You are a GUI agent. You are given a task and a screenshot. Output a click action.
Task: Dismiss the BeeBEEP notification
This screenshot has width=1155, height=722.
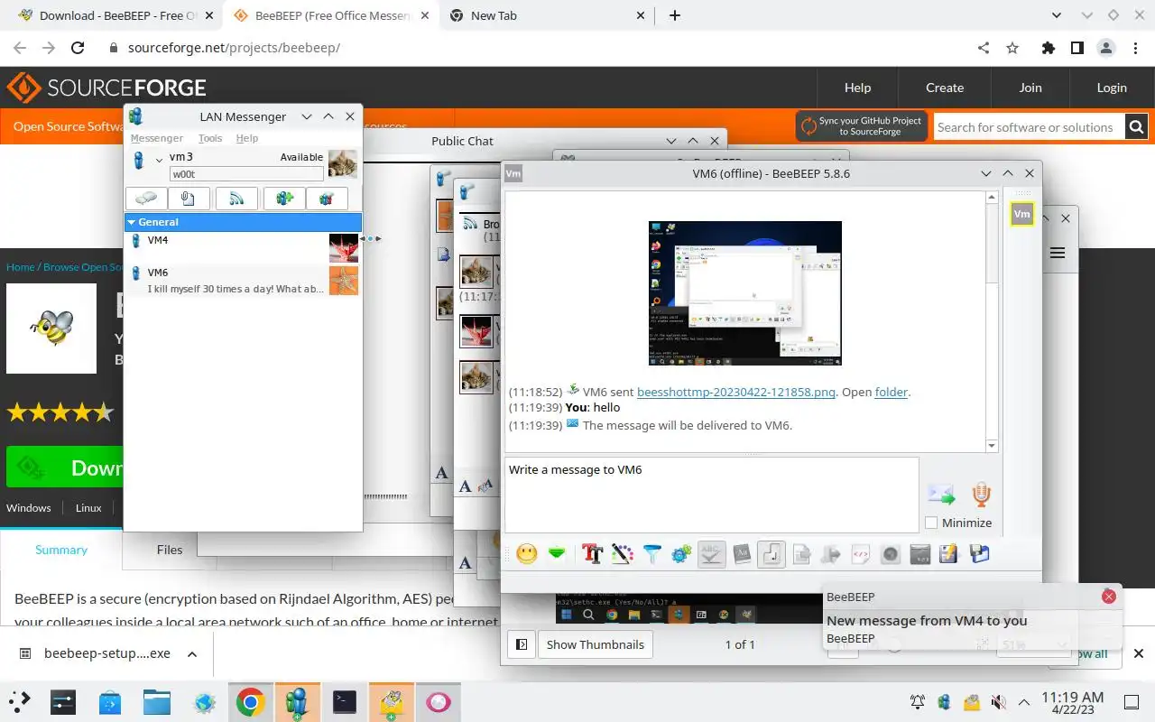pos(1109,597)
